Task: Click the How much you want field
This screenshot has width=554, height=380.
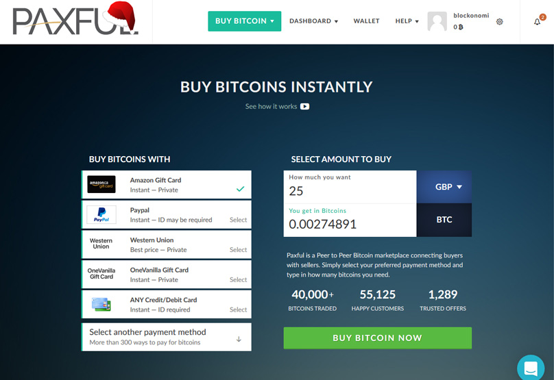Action: pyautogui.click(x=350, y=187)
